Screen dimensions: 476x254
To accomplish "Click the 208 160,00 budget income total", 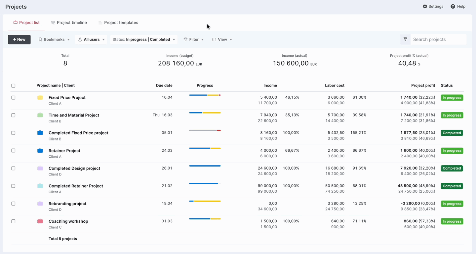I will [x=176, y=63].
